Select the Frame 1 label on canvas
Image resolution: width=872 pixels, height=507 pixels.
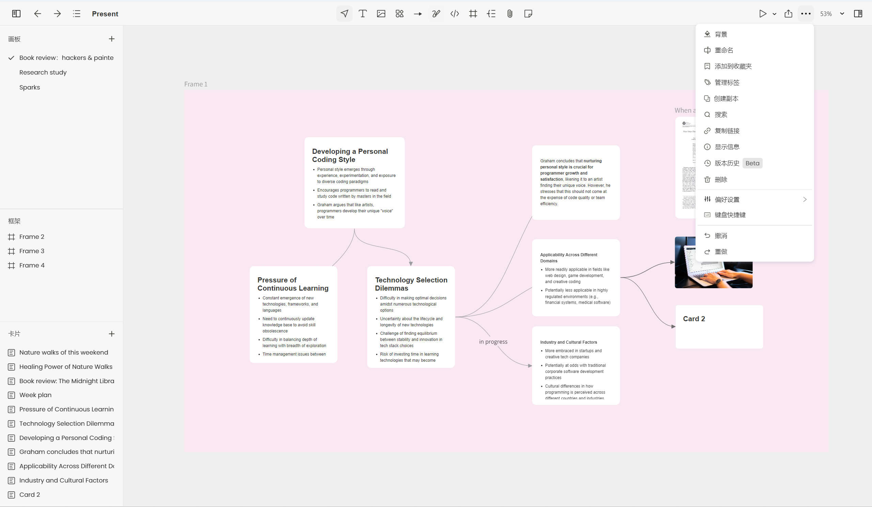196,84
